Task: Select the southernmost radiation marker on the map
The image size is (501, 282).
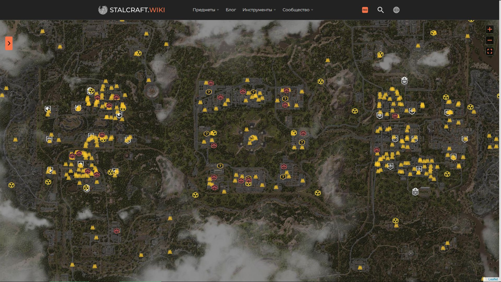Action: tap(396, 221)
